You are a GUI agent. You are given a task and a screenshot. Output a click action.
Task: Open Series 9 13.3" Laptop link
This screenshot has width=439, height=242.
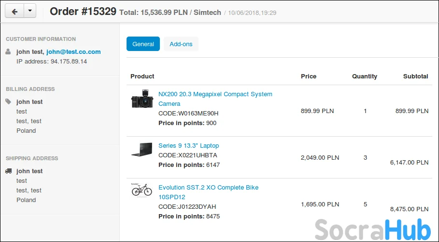[188, 145]
